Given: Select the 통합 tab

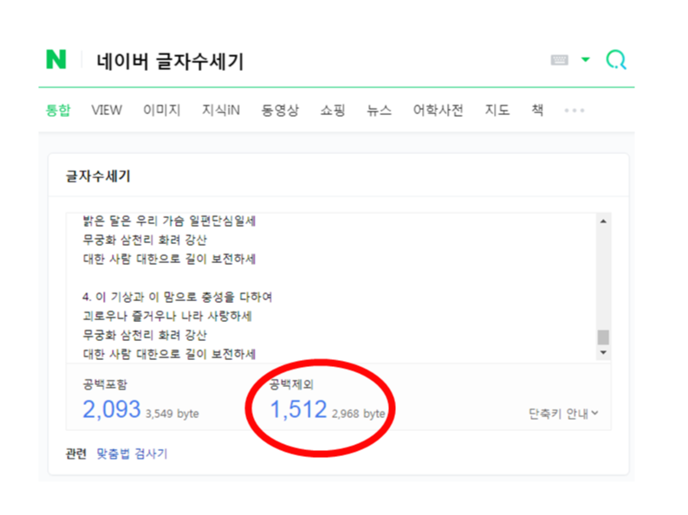Looking at the screenshot, I should coord(58,110).
